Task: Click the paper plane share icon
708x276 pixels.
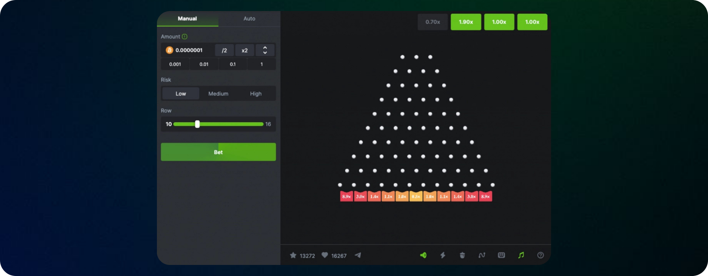Action: (x=358, y=255)
